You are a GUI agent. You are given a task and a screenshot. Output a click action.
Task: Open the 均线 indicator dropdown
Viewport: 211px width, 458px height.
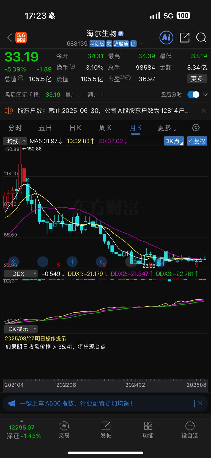click(15, 141)
